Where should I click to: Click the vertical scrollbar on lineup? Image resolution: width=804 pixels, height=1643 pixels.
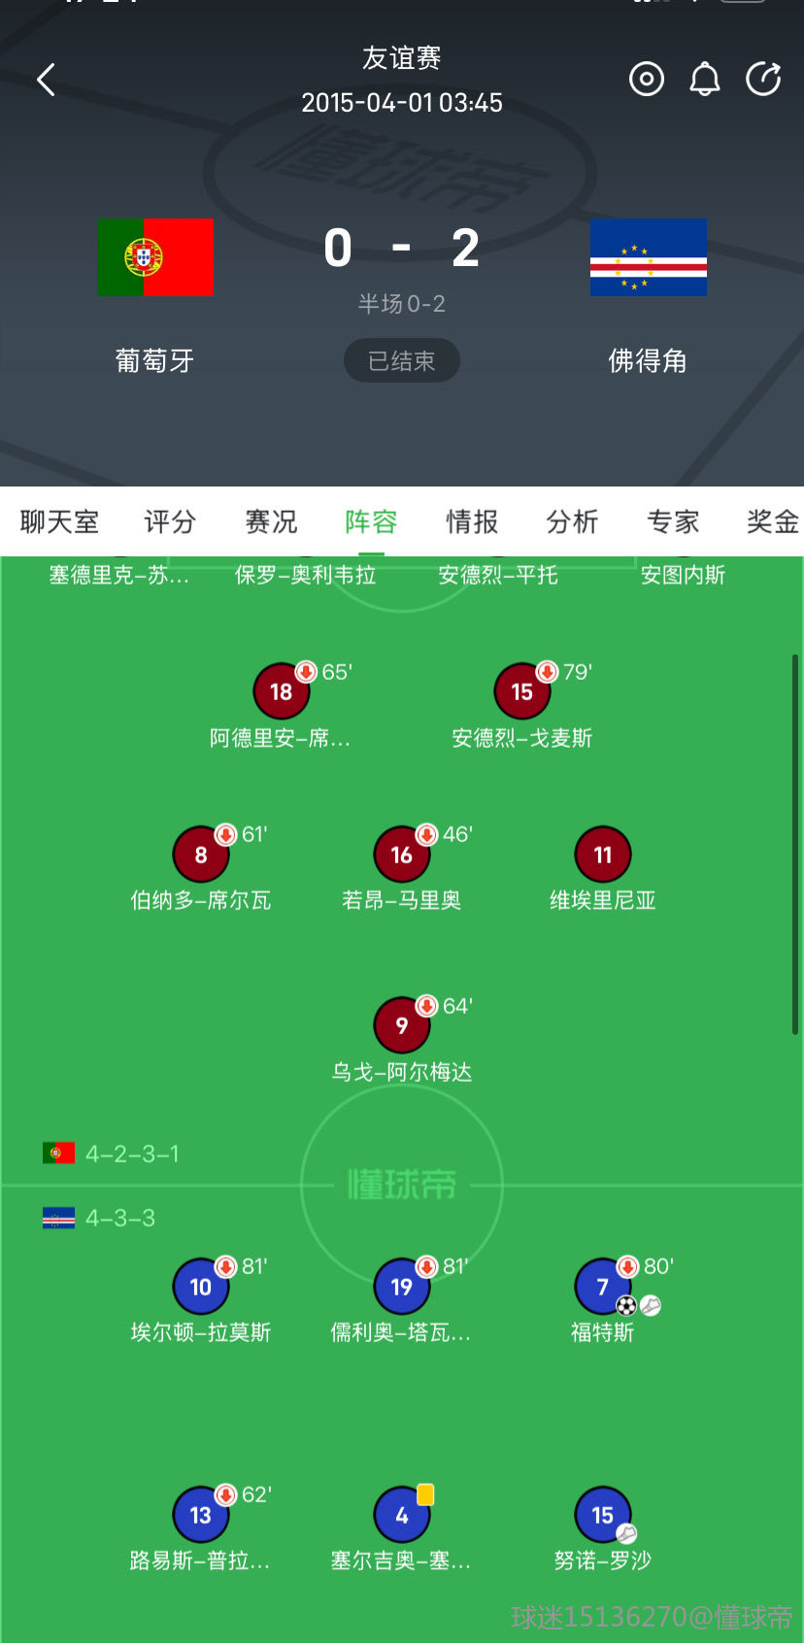(795, 845)
